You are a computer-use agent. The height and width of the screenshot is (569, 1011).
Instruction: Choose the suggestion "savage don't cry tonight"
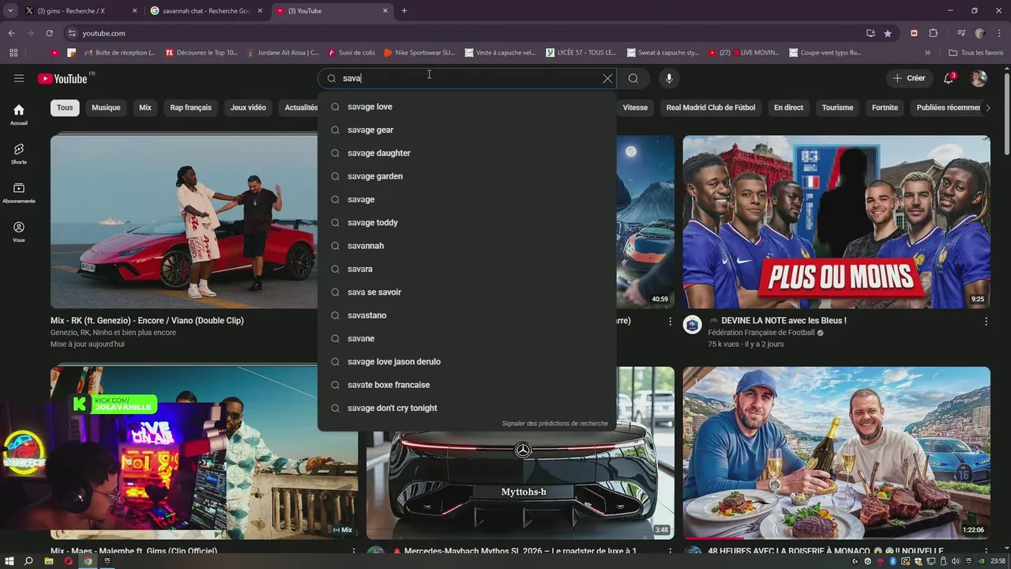467,408
